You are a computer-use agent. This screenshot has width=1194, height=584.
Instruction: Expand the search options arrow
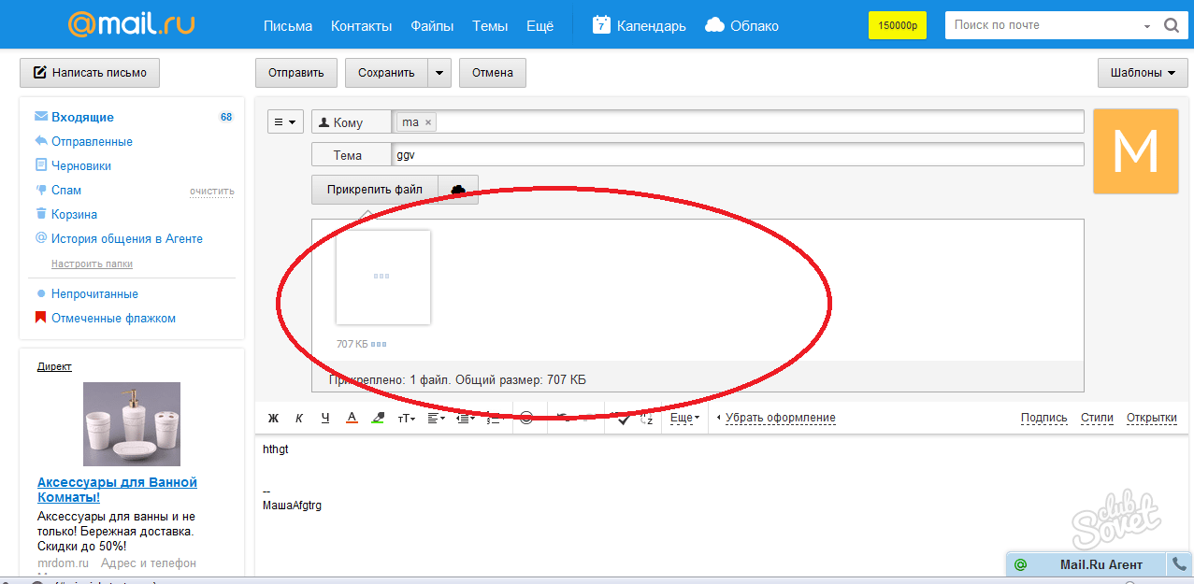1147,26
